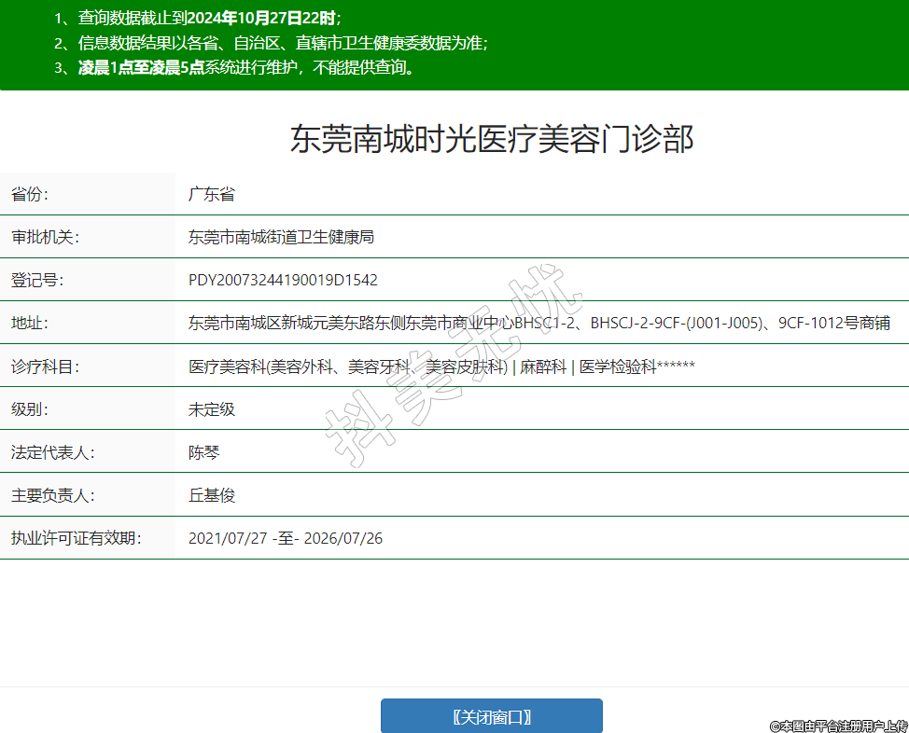Image resolution: width=909 pixels, height=733 pixels.
Task: Select the 诊疗科目 row label
Action: tap(45, 366)
